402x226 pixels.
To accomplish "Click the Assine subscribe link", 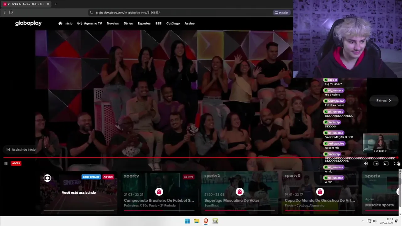I will pyautogui.click(x=189, y=23).
